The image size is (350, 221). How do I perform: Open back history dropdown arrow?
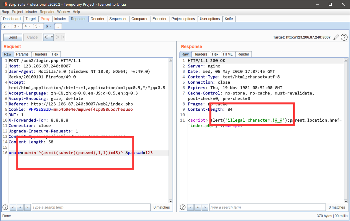[52, 37]
